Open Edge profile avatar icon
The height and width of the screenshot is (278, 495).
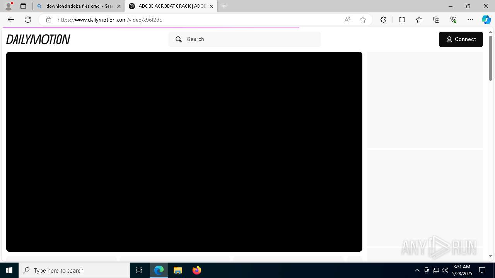click(x=8, y=6)
